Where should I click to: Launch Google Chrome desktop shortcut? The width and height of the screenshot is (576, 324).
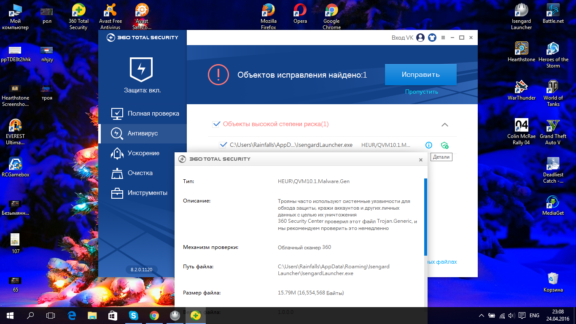coord(331,17)
